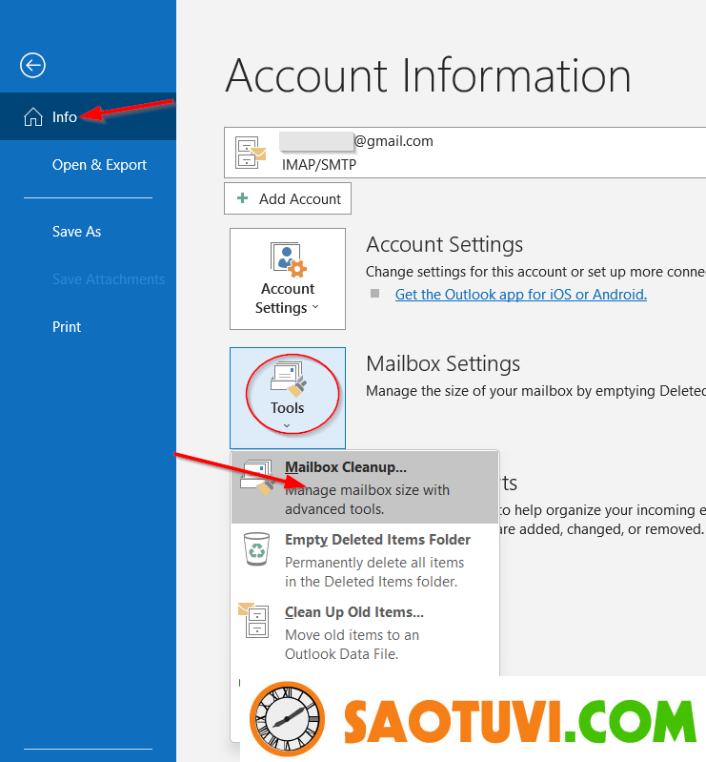The height and width of the screenshot is (762, 706).
Task: Click the home icon beside Info
Action: (x=32, y=117)
